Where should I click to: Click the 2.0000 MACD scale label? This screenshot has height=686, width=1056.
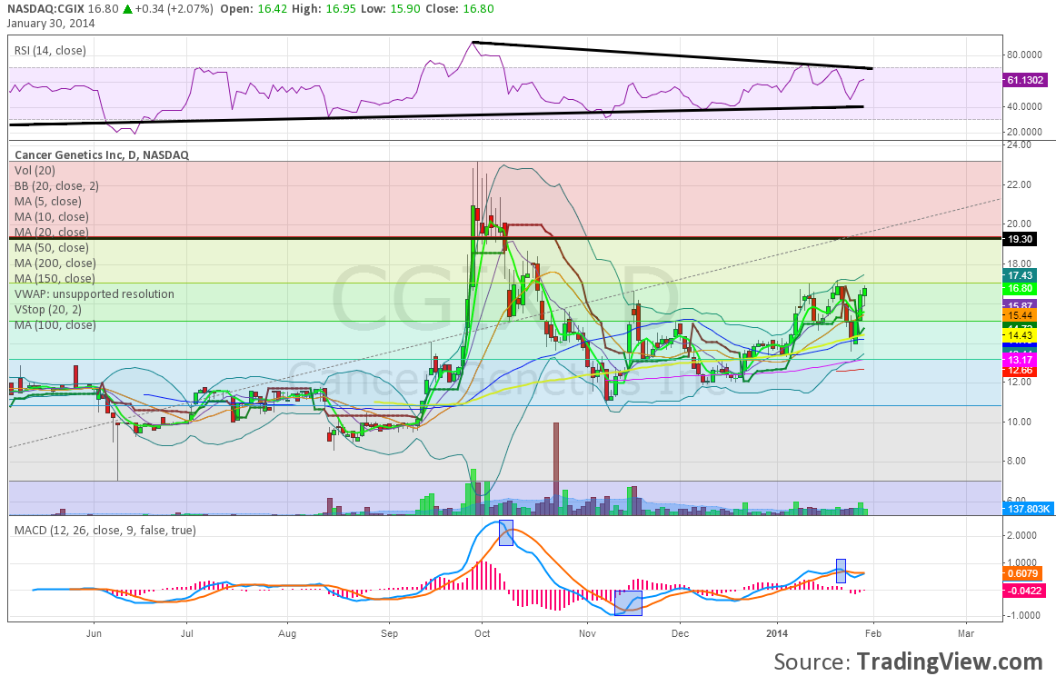(x=1022, y=535)
